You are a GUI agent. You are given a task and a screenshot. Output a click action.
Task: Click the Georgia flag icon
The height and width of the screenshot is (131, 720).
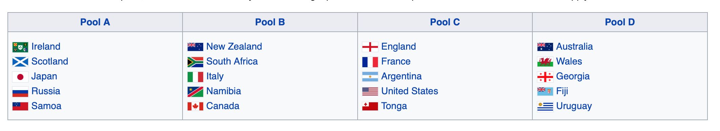click(x=545, y=77)
